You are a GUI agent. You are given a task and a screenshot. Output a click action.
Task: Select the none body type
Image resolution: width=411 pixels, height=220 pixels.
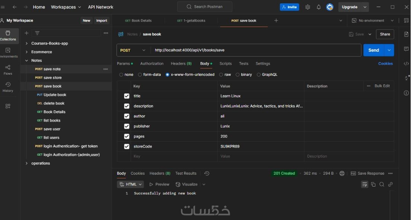121,75
